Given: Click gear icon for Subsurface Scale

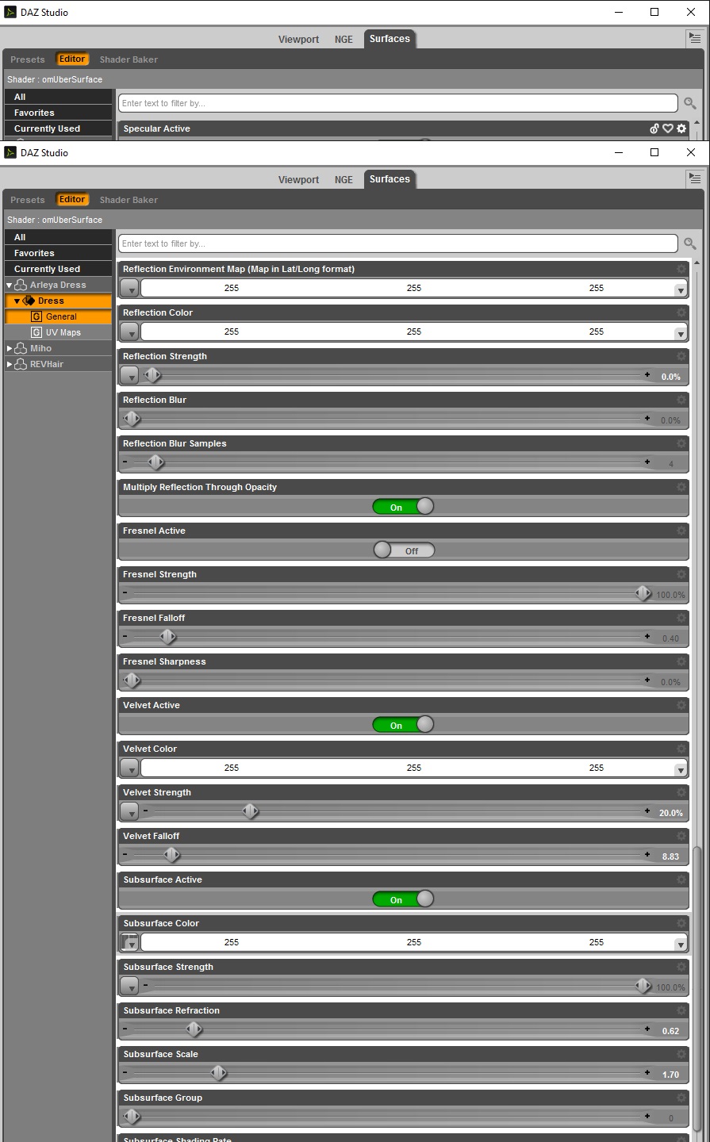Looking at the screenshot, I should [x=681, y=1054].
